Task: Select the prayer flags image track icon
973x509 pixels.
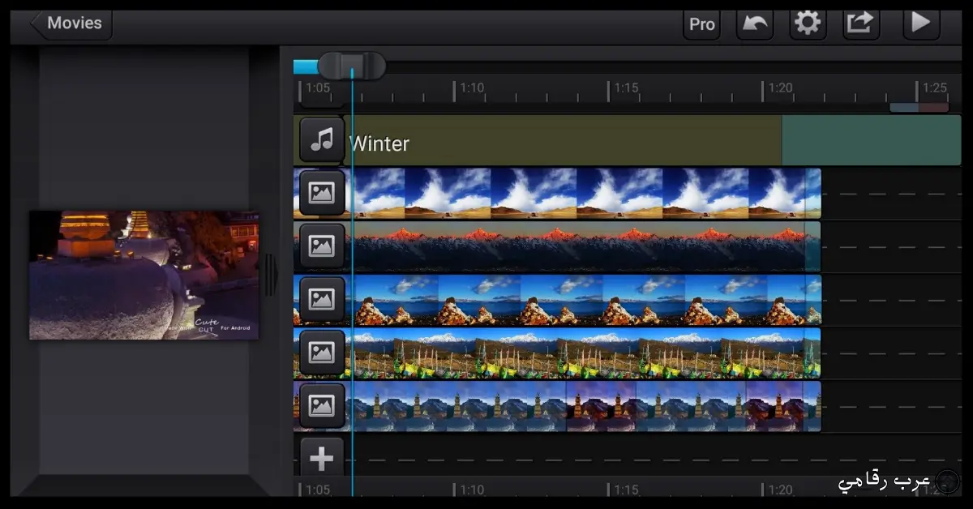Action: (x=322, y=353)
